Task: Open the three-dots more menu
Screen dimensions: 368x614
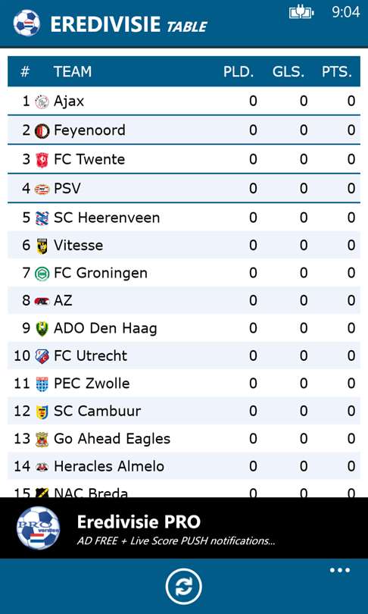Action: tap(339, 570)
